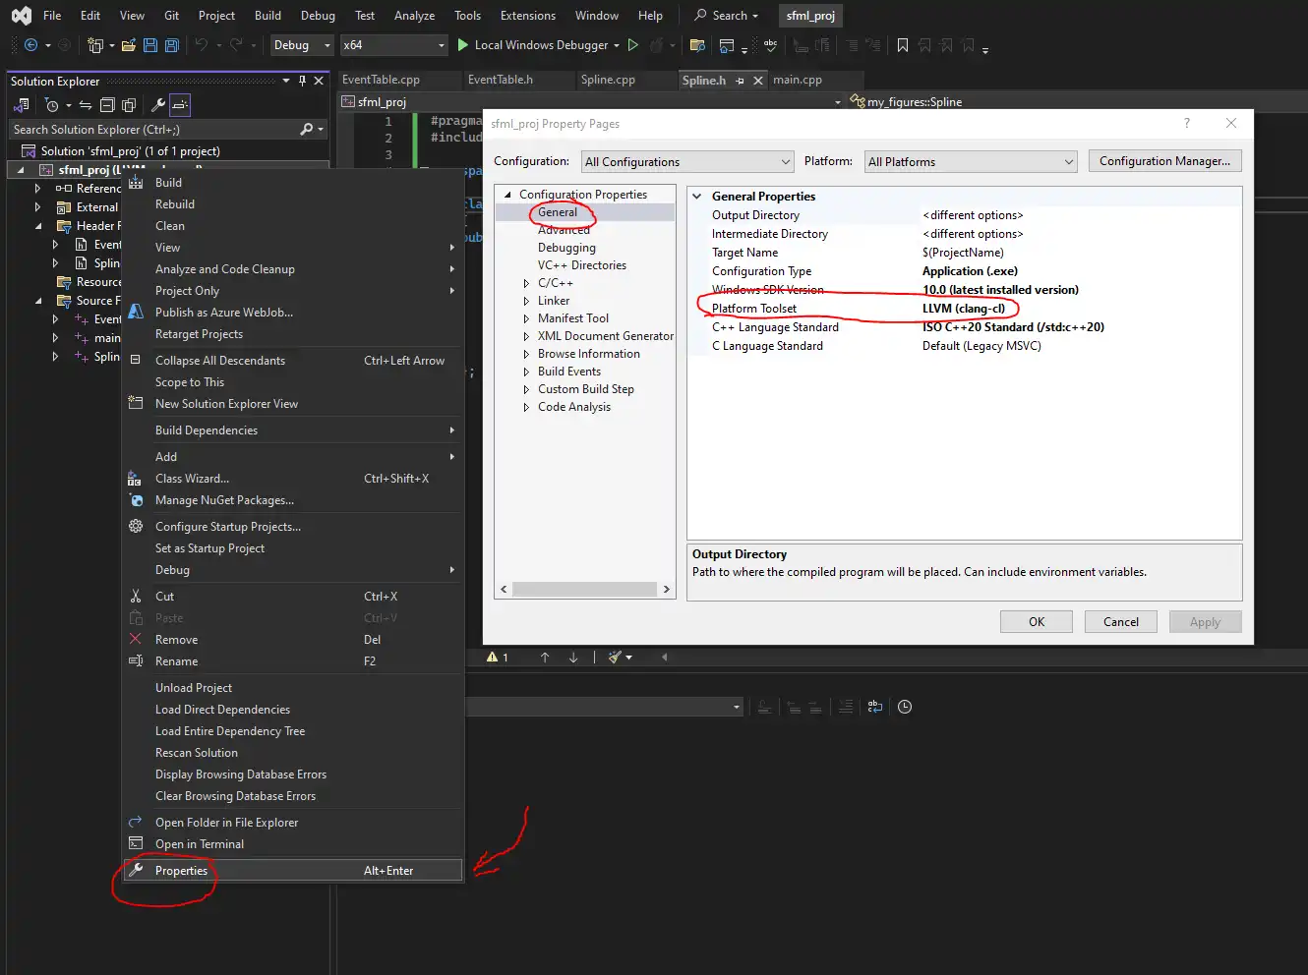Click Show All Files icon in Solution Explorer
The height and width of the screenshot is (975, 1308).
[x=128, y=105]
